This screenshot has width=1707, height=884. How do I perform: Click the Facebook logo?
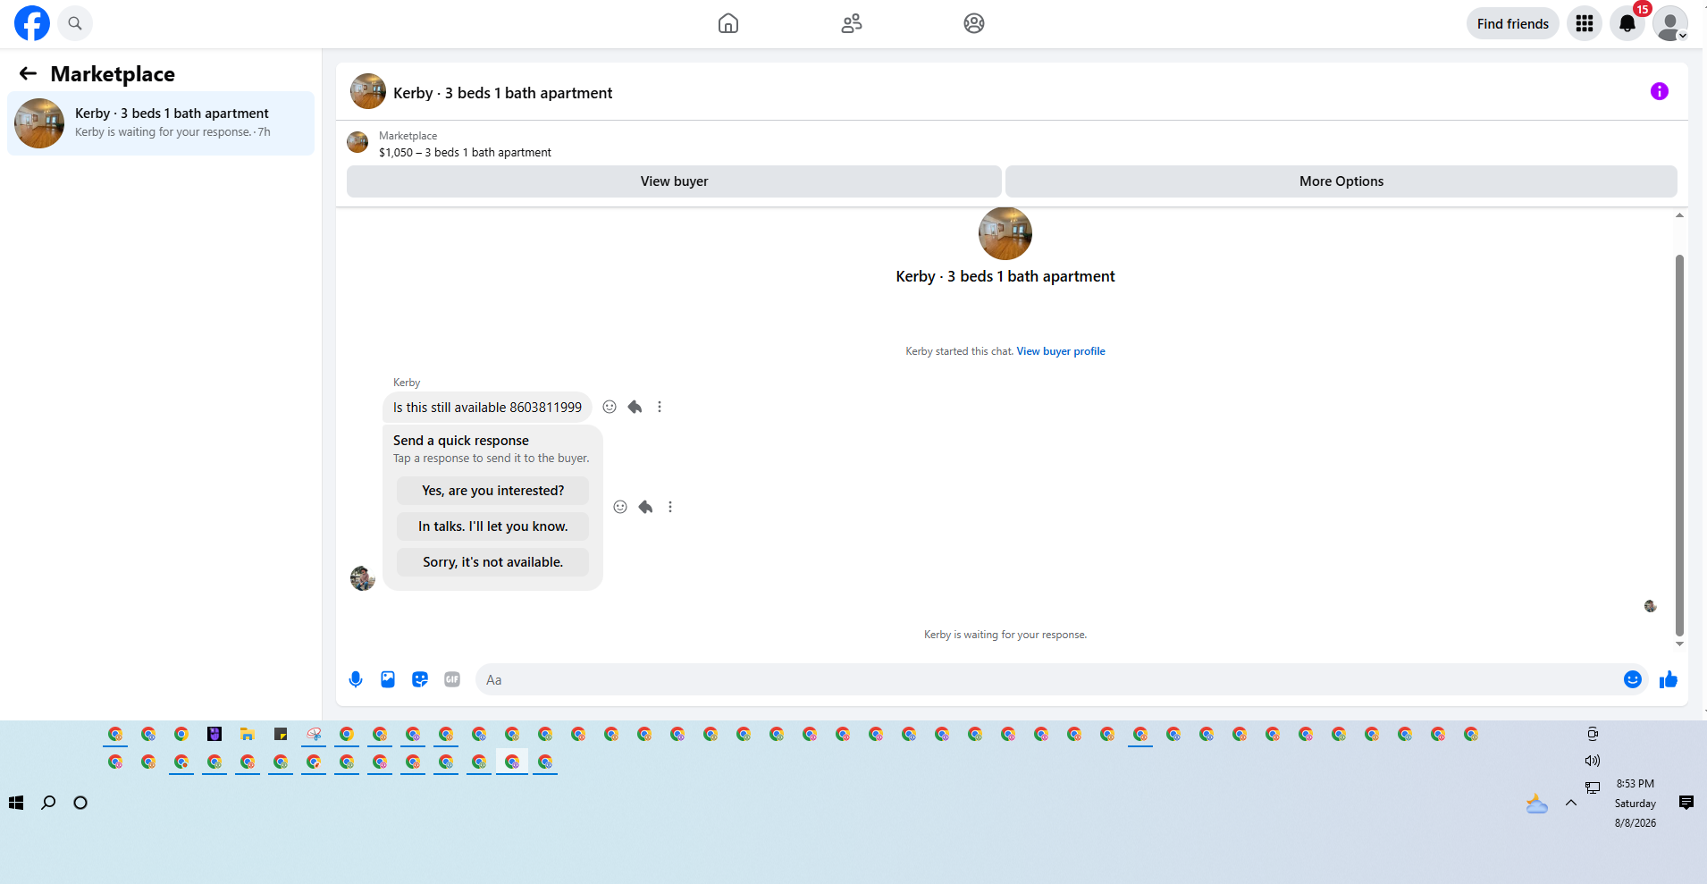(x=32, y=23)
